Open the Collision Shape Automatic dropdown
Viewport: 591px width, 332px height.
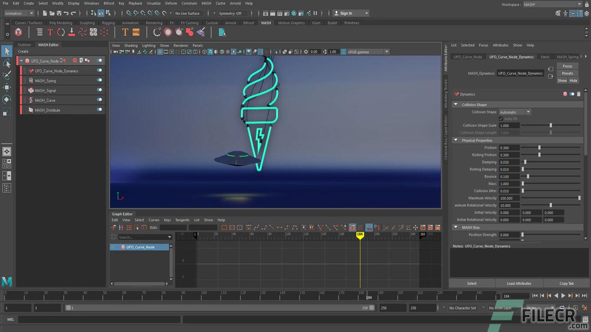pyautogui.click(x=515, y=112)
